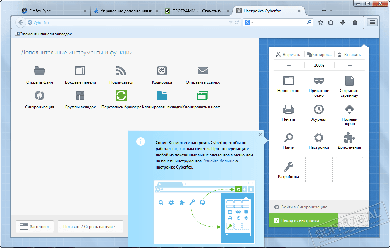The height and width of the screenshot is (248, 390).
Task: Open the search engine selector dropdown
Action: 249,22
